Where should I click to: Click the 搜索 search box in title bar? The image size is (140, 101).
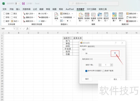pyautogui.click(x=94, y=4)
